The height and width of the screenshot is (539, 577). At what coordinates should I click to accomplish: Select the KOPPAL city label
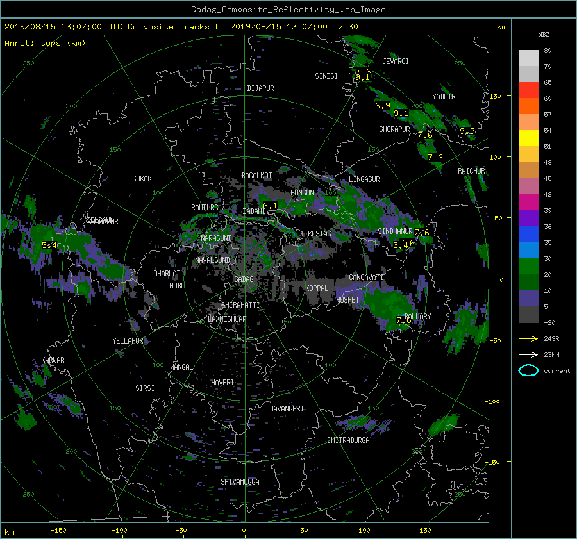coord(317,288)
